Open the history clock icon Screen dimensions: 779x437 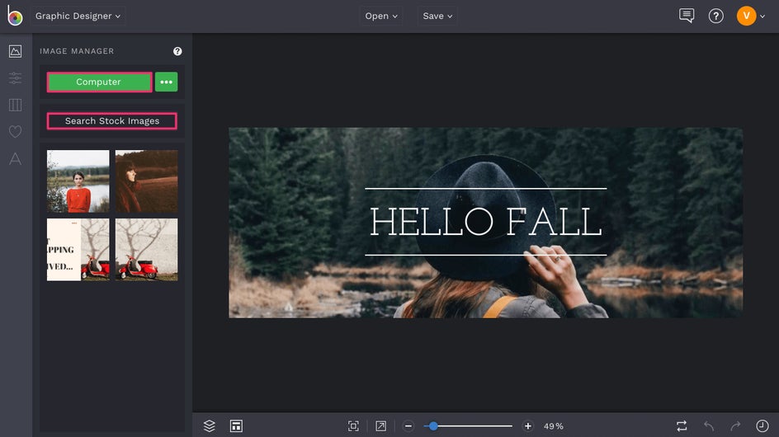[762, 425]
